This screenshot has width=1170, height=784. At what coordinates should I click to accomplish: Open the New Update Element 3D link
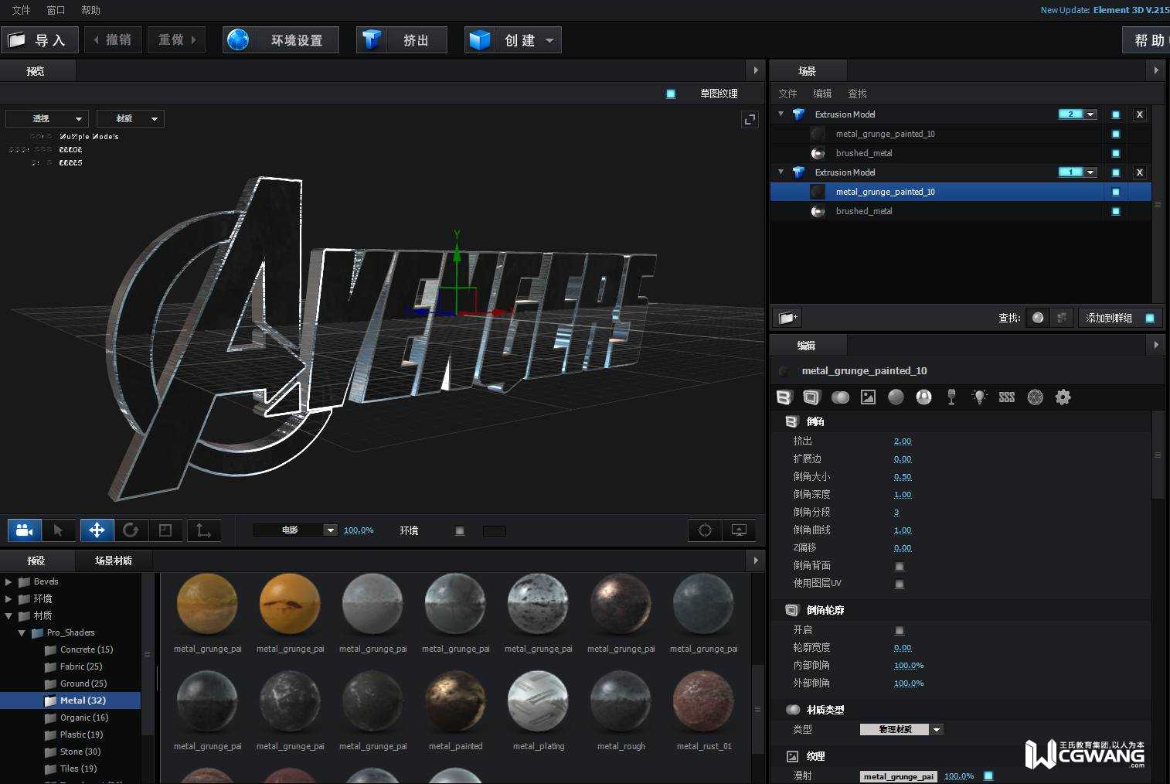tap(1105, 10)
